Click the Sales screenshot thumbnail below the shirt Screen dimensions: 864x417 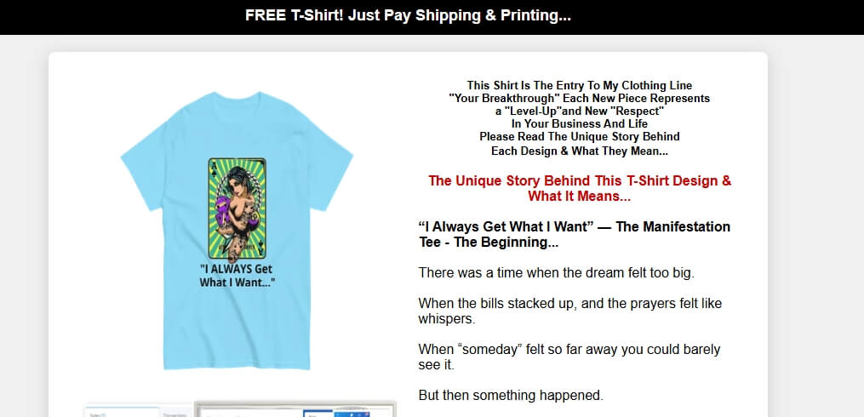[x=138, y=411]
